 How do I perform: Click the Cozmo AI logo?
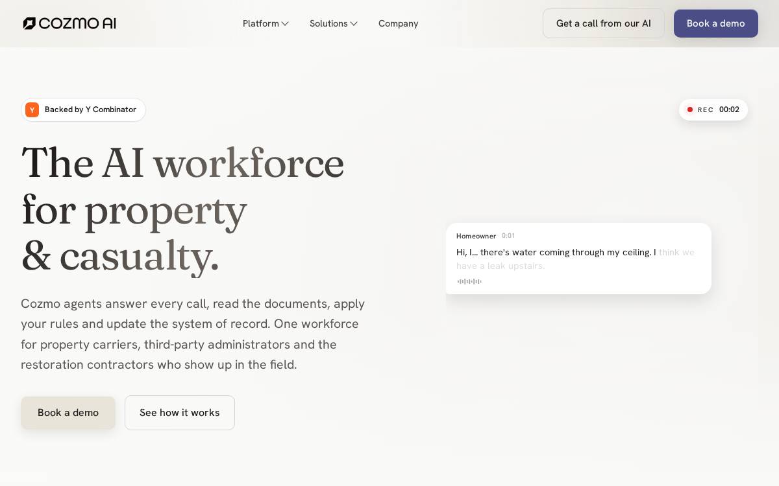click(x=69, y=23)
